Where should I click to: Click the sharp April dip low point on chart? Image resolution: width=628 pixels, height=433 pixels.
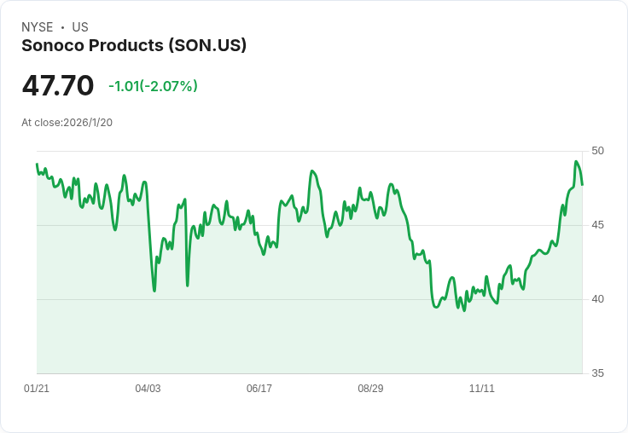coord(154,291)
